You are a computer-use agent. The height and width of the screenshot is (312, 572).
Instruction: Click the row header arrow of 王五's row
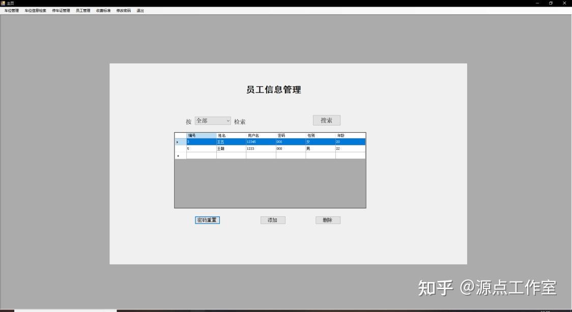[181, 142]
